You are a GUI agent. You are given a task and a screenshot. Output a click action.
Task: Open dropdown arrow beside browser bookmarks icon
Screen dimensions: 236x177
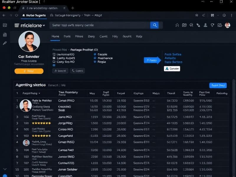[218, 15]
